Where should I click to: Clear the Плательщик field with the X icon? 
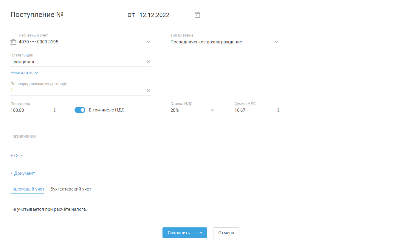click(x=148, y=62)
